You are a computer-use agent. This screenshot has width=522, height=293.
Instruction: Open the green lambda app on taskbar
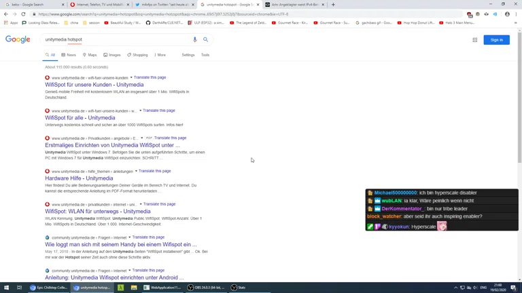pyautogui.click(x=120, y=288)
